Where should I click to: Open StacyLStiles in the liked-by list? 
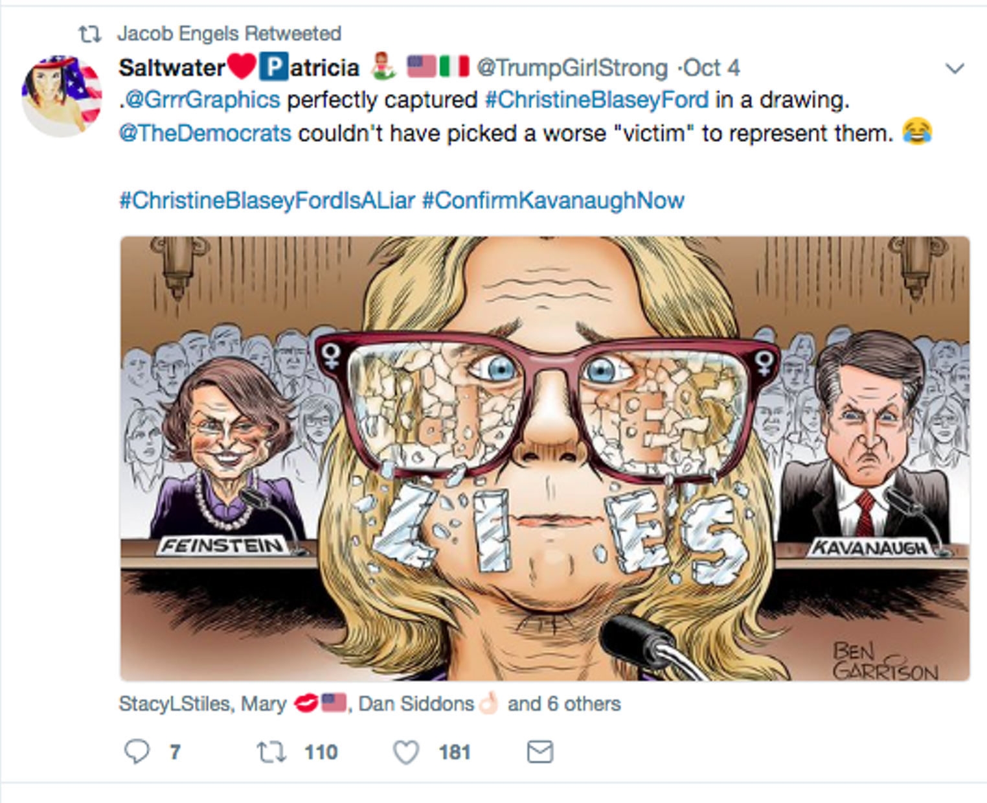pos(174,704)
